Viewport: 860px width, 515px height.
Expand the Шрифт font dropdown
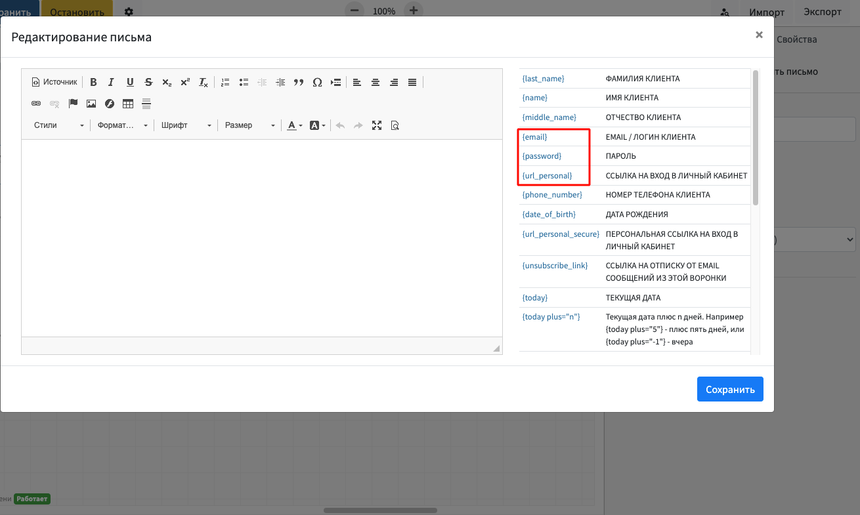186,125
